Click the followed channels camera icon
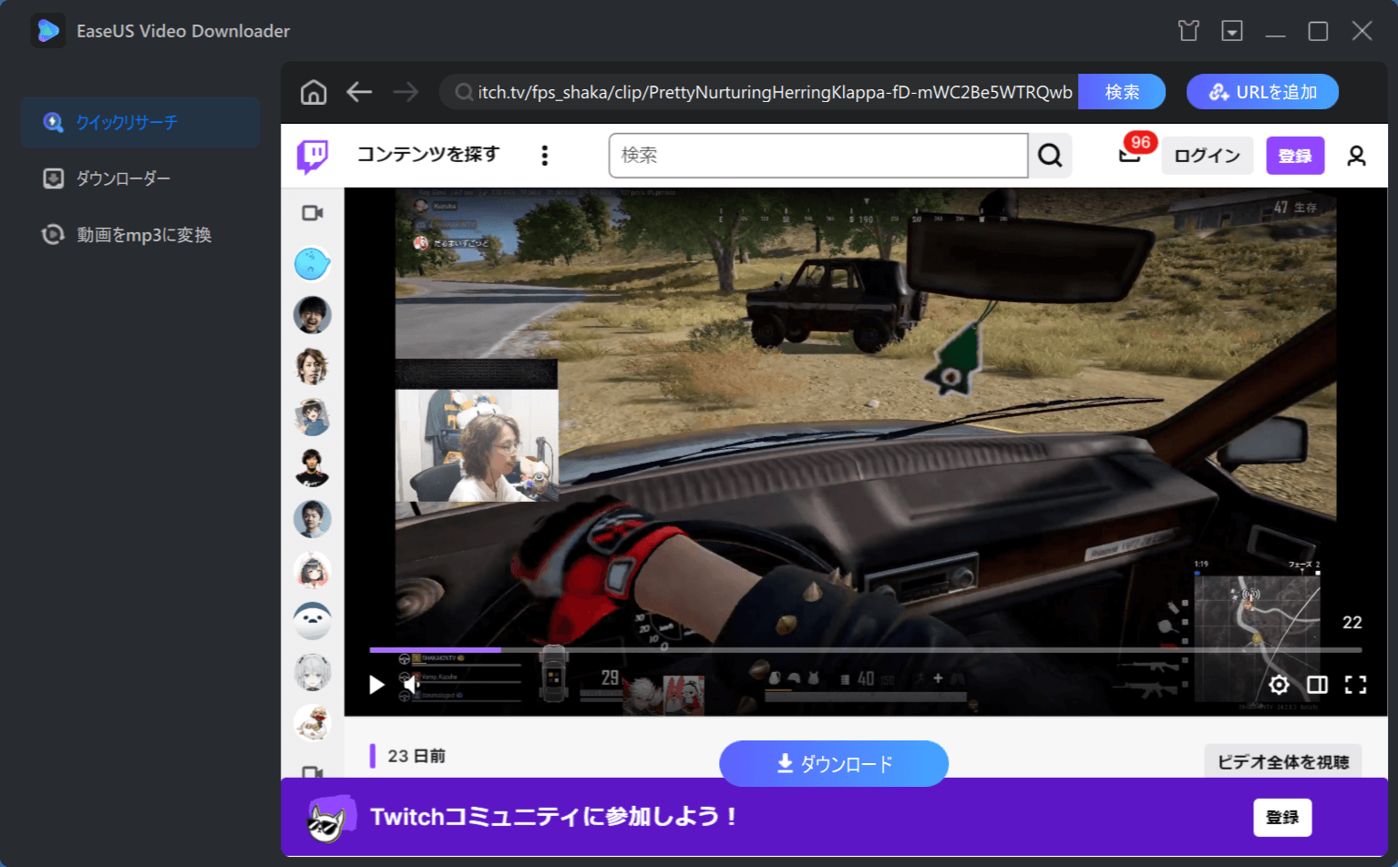 tap(313, 213)
